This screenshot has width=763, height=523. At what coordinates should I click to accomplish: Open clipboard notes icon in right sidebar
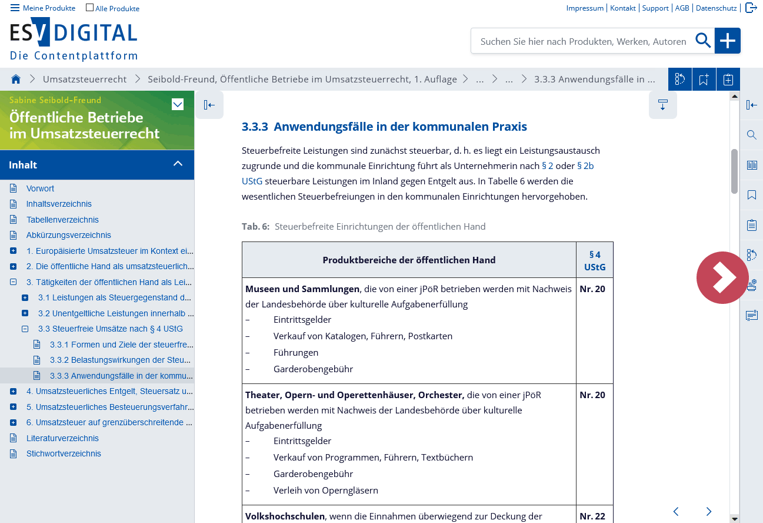point(751,225)
